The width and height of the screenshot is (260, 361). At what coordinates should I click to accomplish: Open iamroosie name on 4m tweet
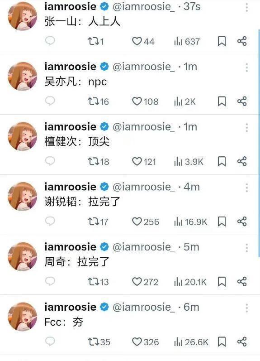[x=71, y=187]
